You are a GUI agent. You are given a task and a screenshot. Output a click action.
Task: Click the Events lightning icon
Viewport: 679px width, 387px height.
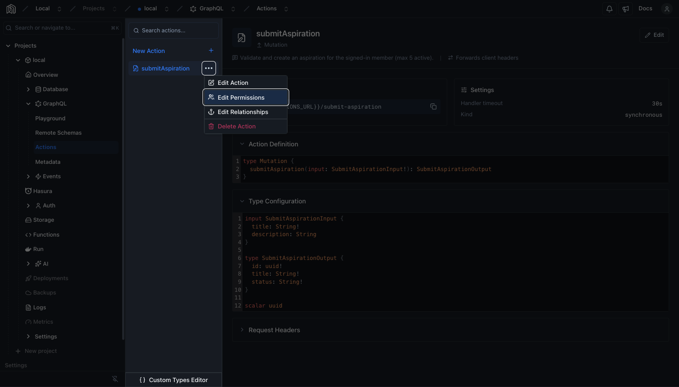point(38,176)
